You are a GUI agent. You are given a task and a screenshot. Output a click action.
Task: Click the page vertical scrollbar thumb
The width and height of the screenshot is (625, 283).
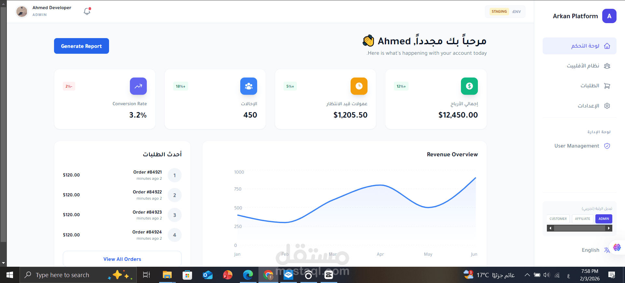tap(3, 124)
